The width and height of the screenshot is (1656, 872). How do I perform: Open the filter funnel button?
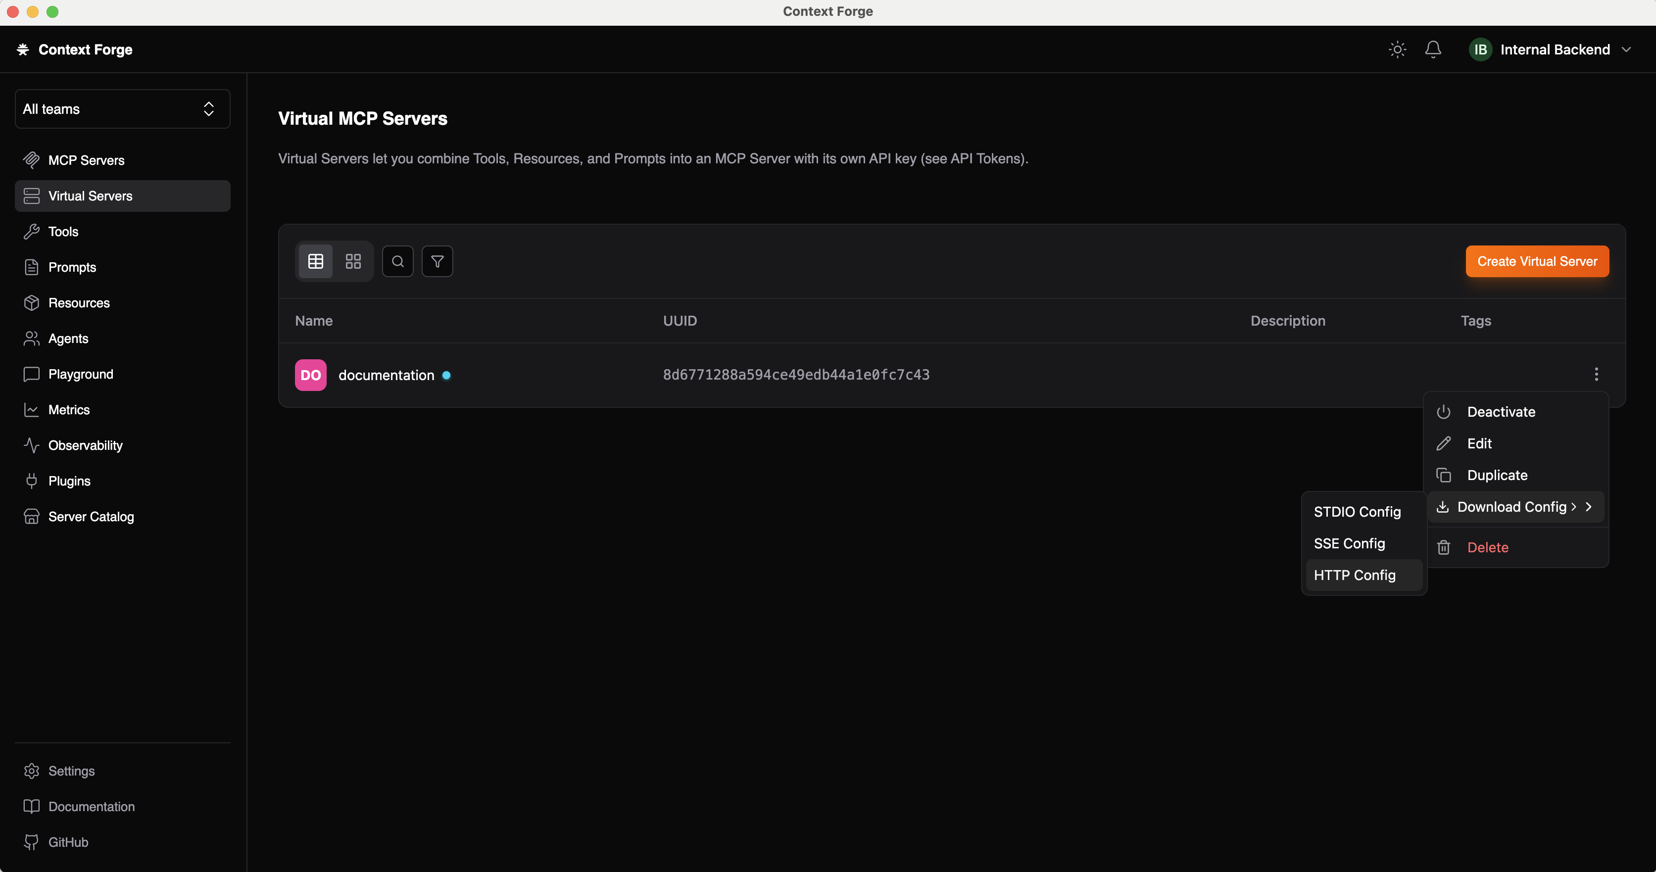coord(437,261)
